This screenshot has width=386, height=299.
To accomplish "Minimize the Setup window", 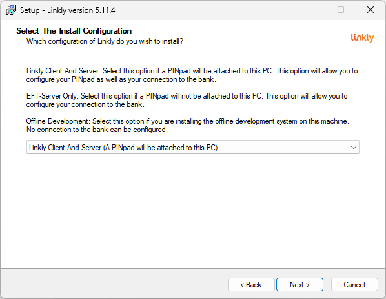I will 312,10.
